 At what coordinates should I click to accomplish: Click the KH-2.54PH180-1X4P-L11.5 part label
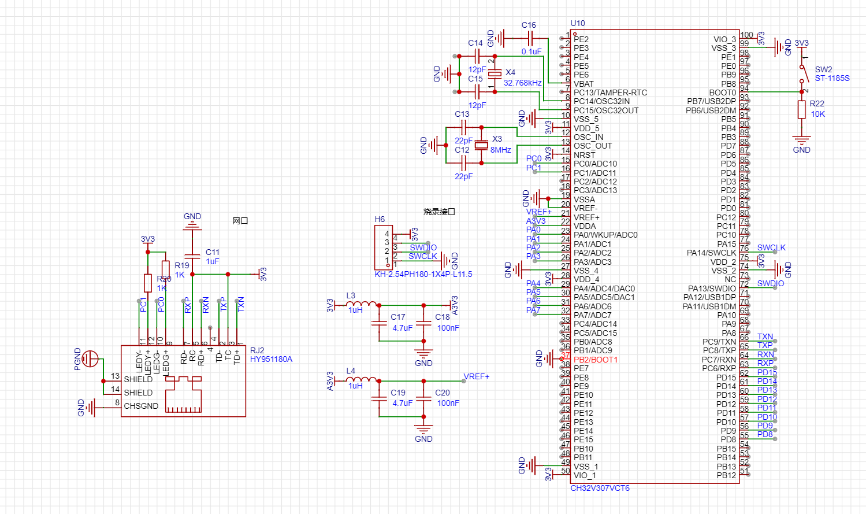pos(423,274)
